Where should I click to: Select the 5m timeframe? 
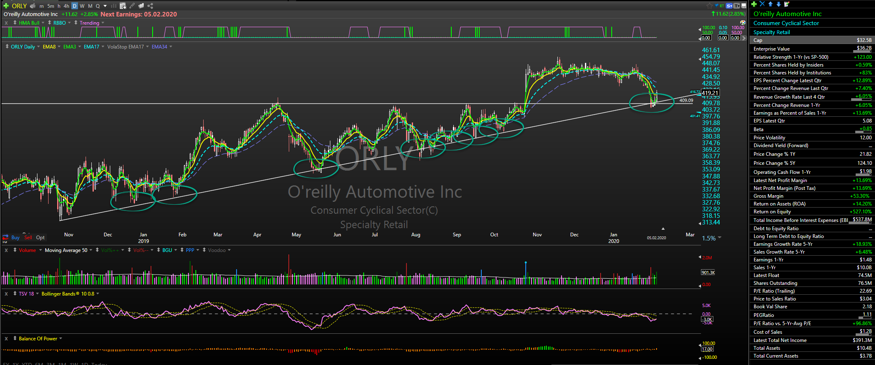[51, 6]
